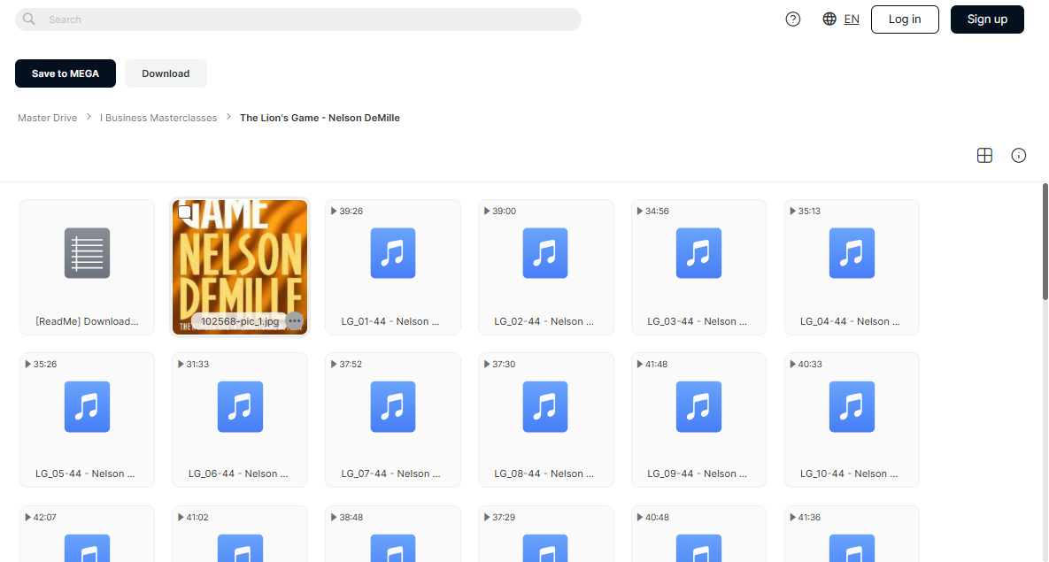1049x562 pixels.
Task: Open the audio file with duration 41:36
Action: click(x=852, y=534)
